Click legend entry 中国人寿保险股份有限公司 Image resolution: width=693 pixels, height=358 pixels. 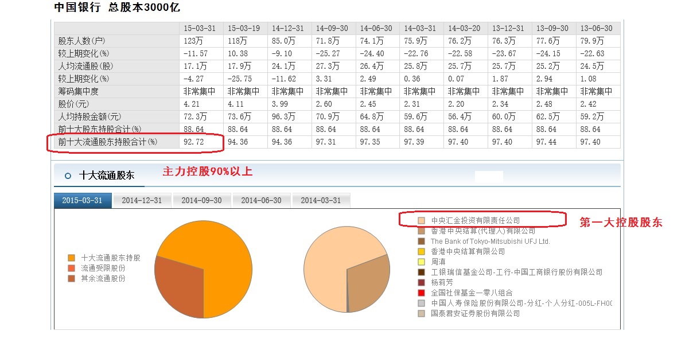point(521,303)
